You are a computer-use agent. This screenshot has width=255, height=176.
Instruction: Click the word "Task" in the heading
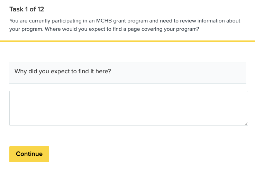pyautogui.click(x=16, y=9)
